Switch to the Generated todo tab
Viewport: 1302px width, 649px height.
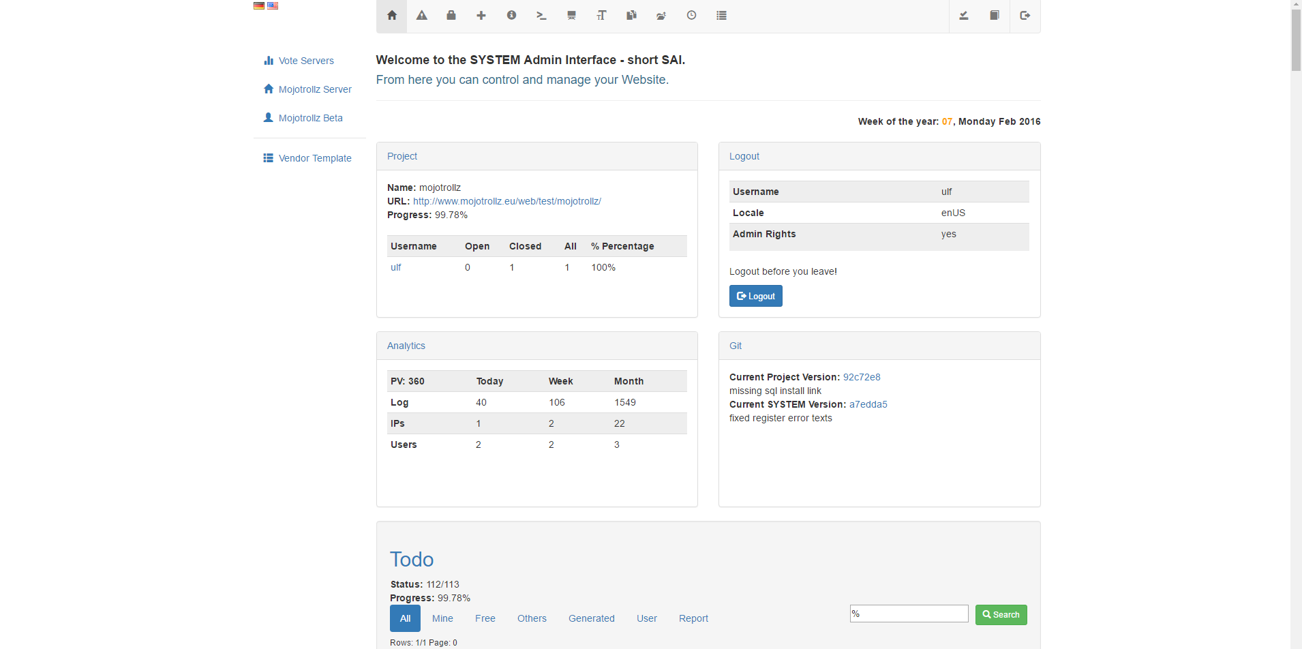(x=591, y=618)
